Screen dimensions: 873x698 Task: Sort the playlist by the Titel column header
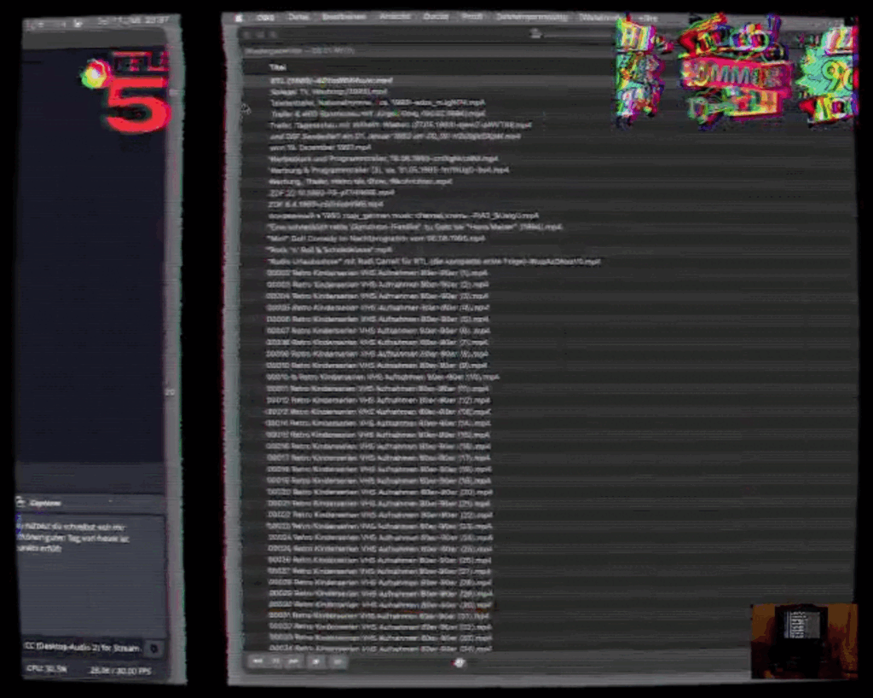(277, 66)
